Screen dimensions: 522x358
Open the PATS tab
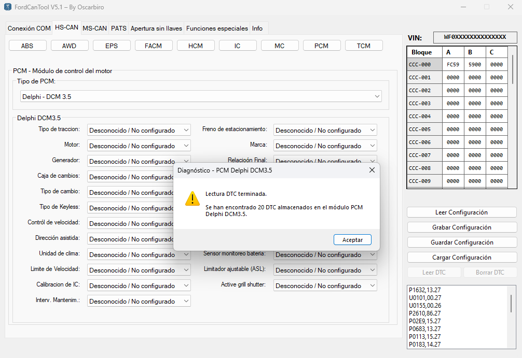119,28
